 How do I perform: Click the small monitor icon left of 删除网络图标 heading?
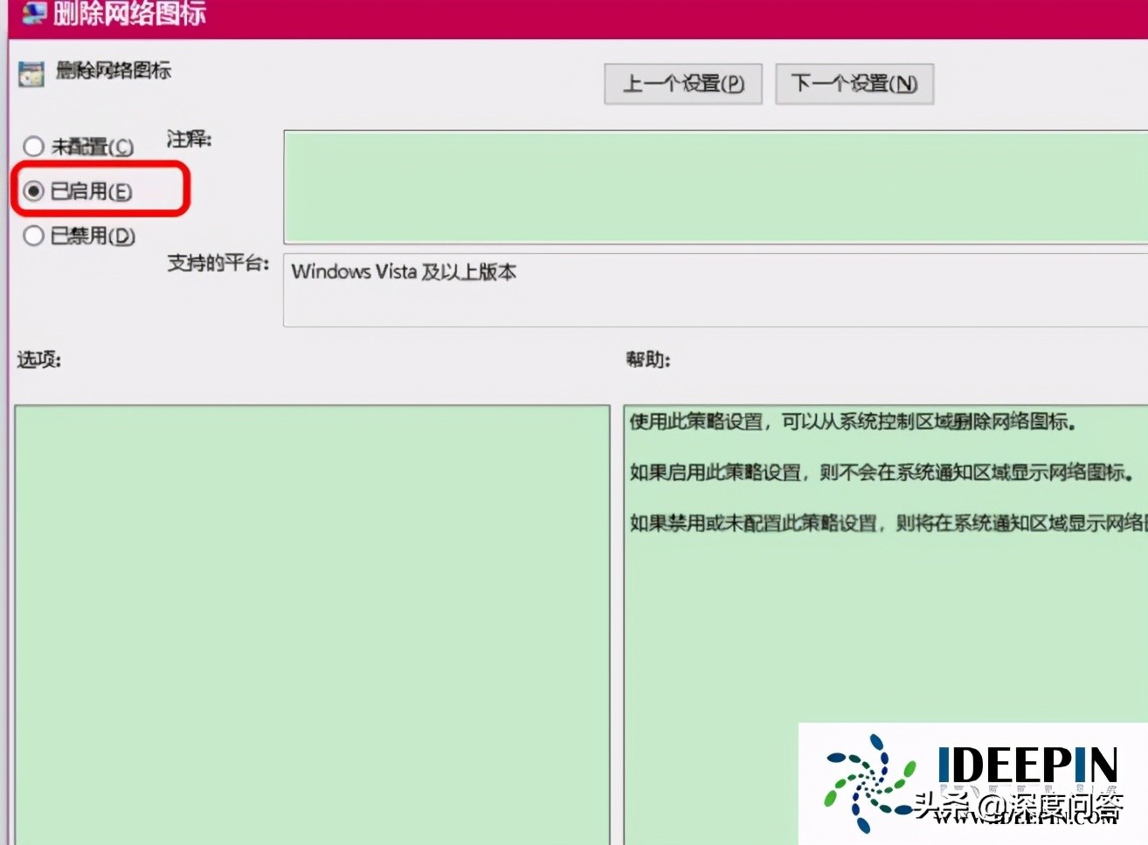click(x=32, y=72)
